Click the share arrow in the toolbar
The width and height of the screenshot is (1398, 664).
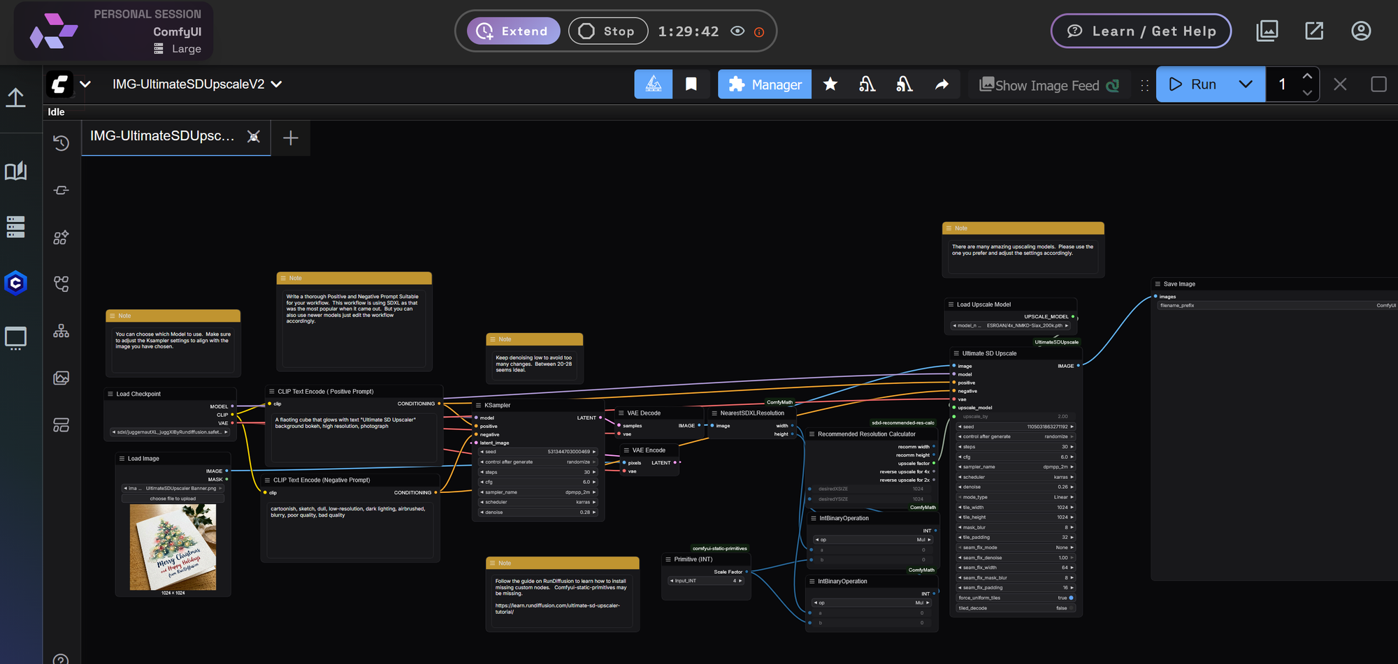[x=942, y=84]
